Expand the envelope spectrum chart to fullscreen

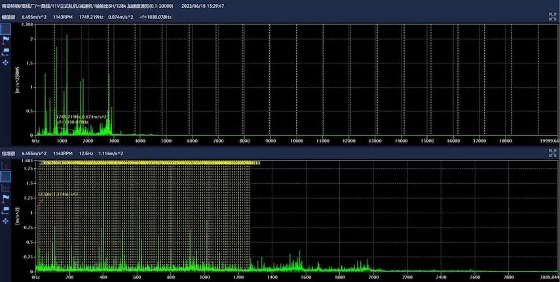click(551, 152)
